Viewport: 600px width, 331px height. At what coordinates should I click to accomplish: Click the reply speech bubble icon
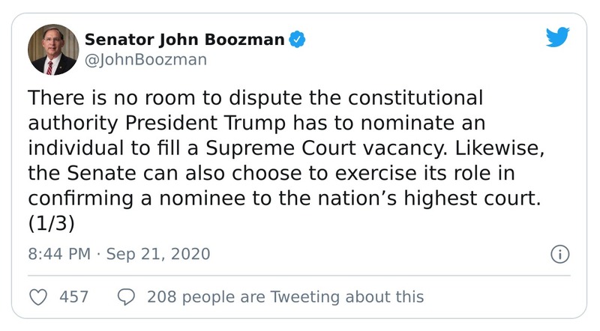126,297
